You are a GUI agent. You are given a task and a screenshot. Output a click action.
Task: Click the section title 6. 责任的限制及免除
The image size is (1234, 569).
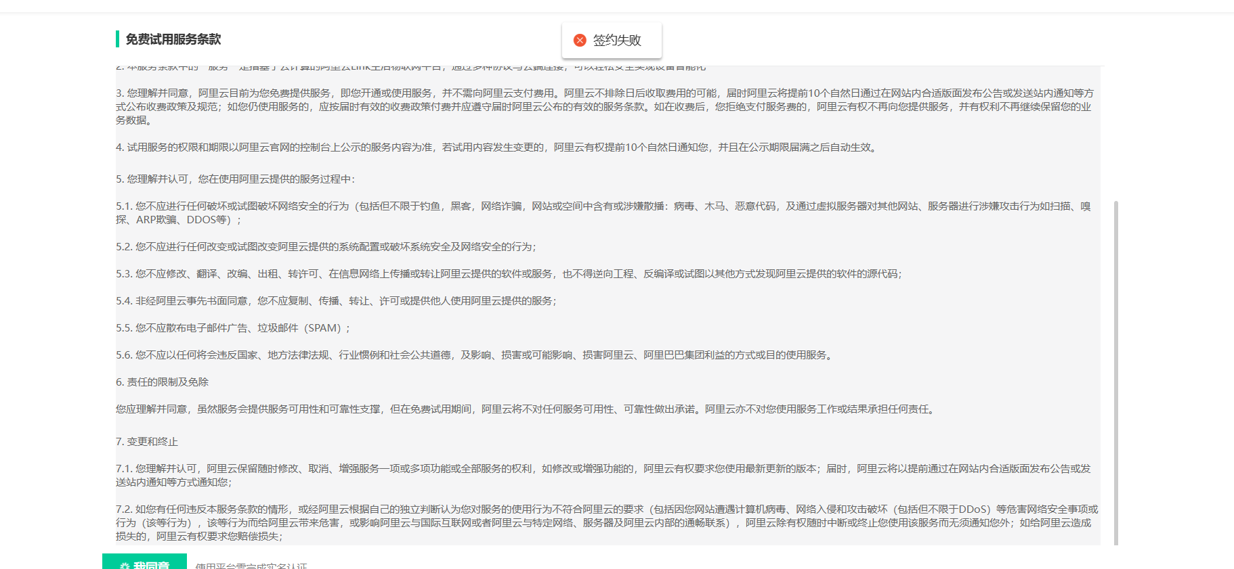coord(163,382)
